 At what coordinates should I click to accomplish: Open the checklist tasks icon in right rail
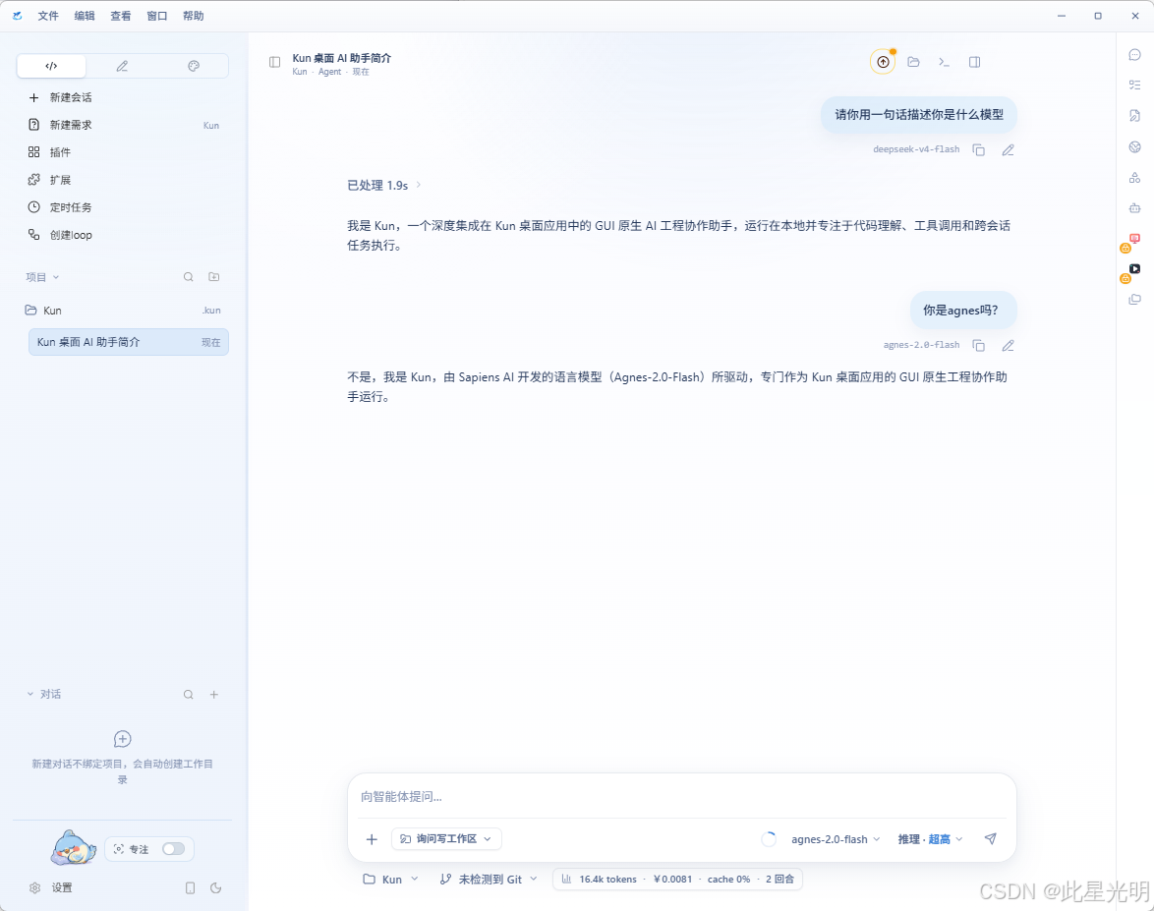(1135, 85)
